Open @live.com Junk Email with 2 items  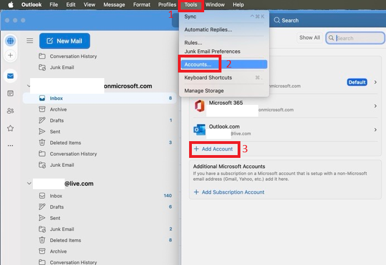coord(99,229)
